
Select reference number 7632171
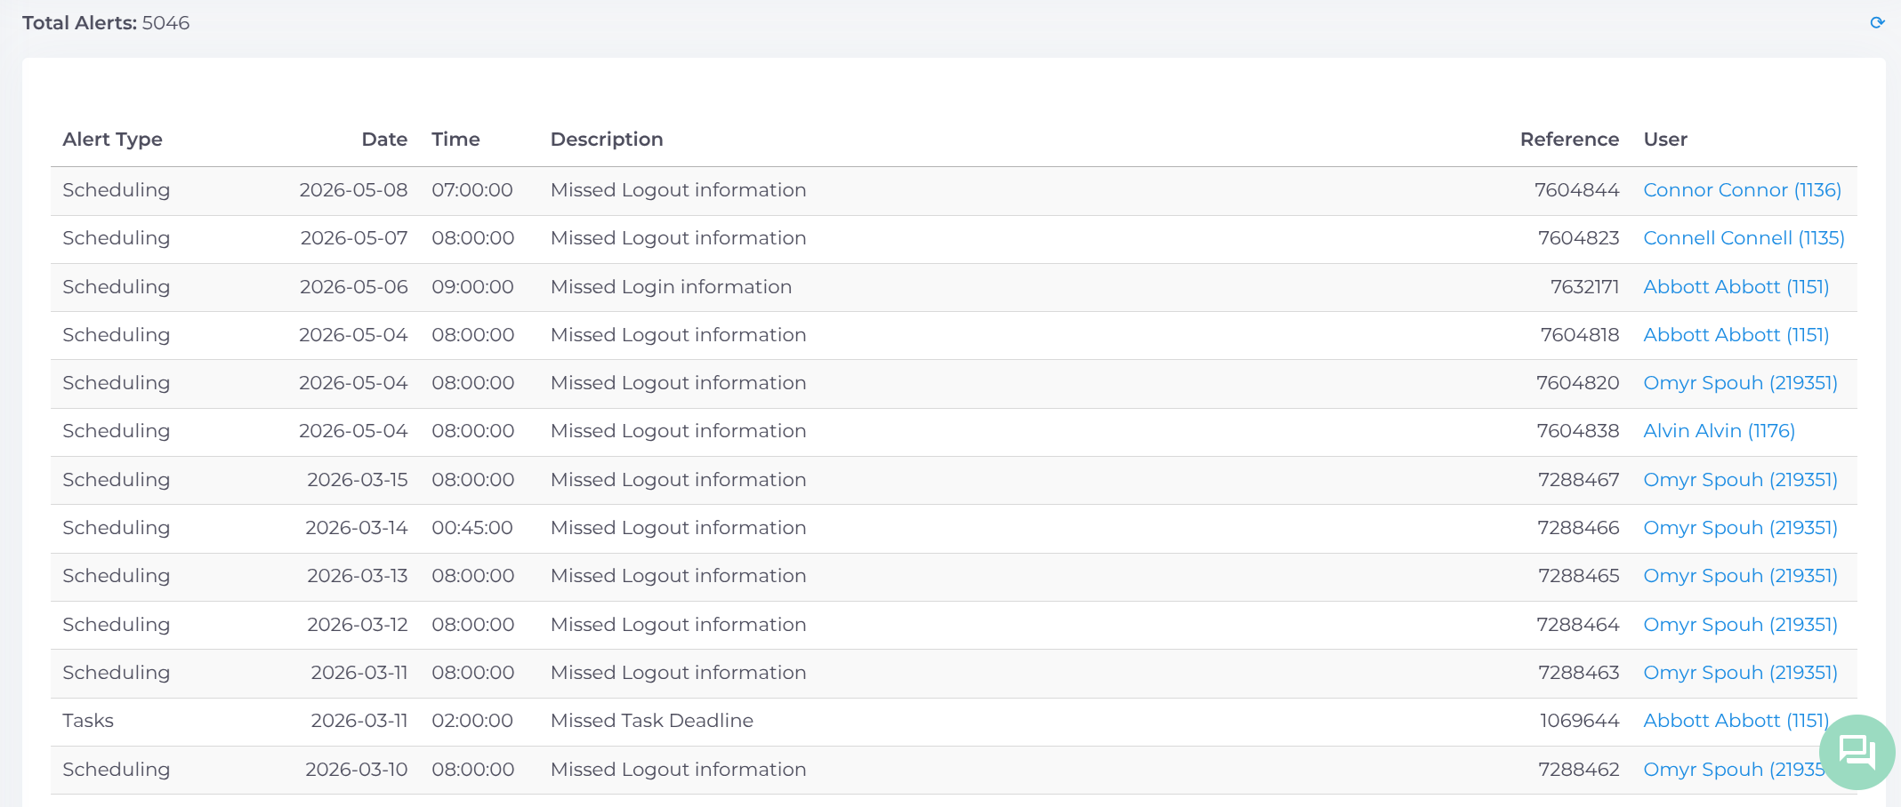(x=1584, y=287)
